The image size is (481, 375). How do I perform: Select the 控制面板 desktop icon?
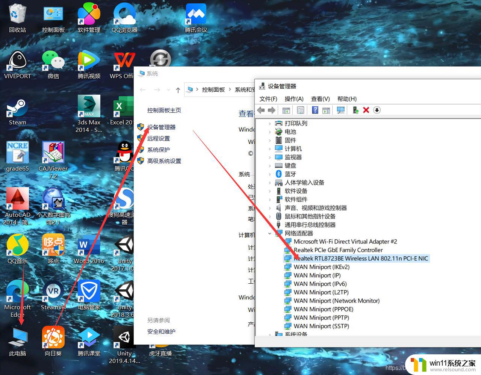[53, 18]
